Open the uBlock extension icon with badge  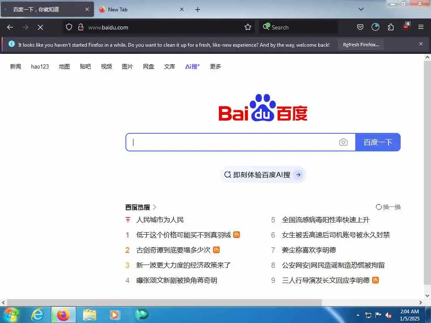pos(406,26)
